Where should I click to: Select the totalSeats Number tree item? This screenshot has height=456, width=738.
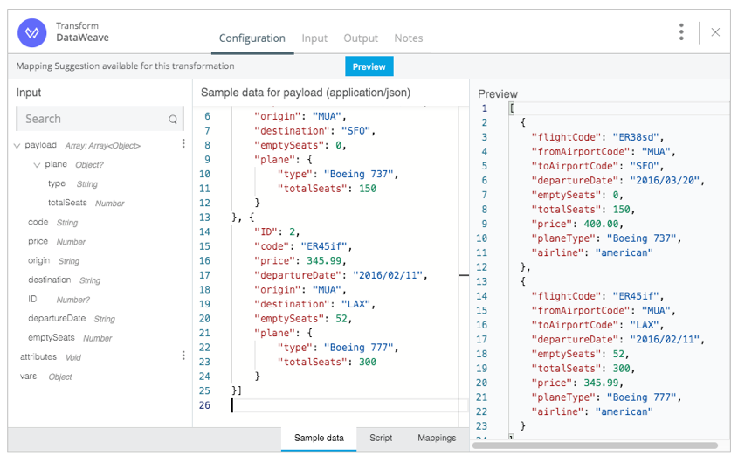click(x=86, y=204)
